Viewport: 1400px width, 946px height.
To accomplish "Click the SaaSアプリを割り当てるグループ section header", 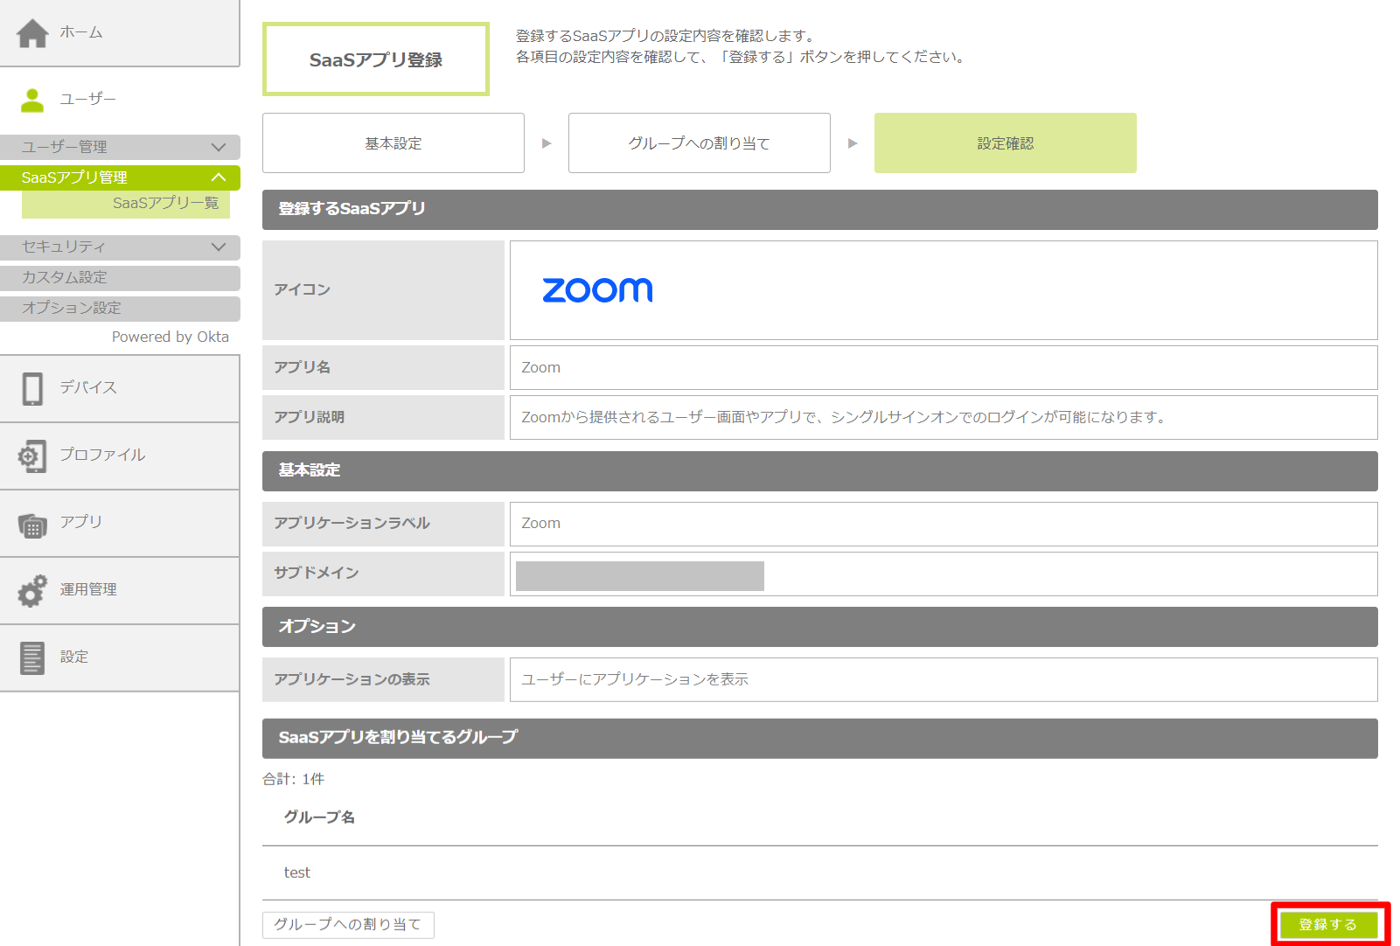I will coord(820,739).
